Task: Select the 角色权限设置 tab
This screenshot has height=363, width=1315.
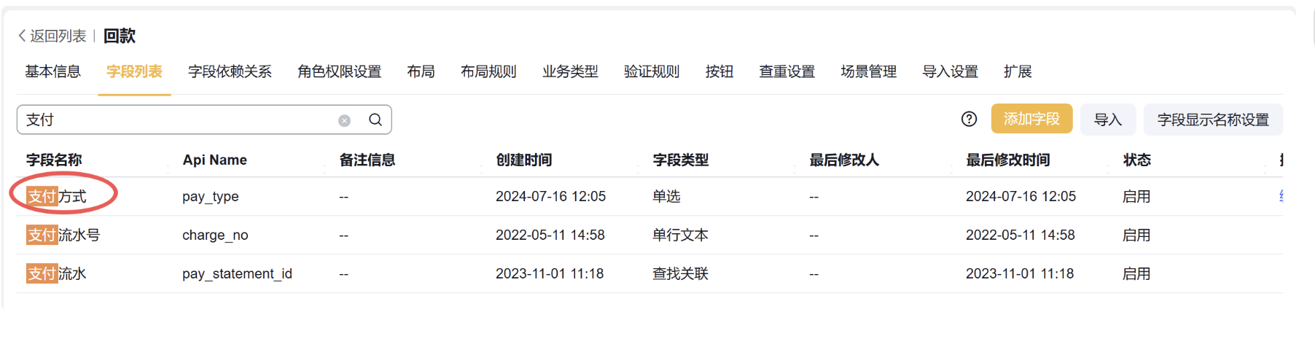Action: point(339,71)
